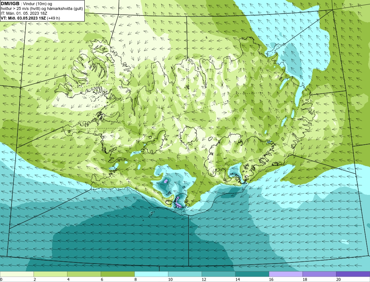Click the legend scale label 12
The height and width of the screenshot is (282, 370).
[204, 279]
